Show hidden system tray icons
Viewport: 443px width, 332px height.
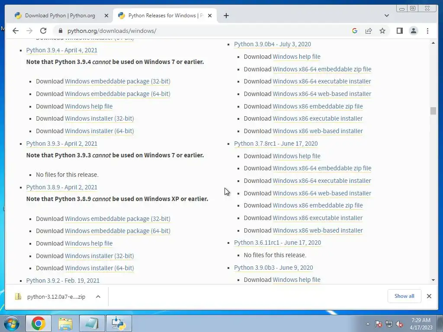368,324
